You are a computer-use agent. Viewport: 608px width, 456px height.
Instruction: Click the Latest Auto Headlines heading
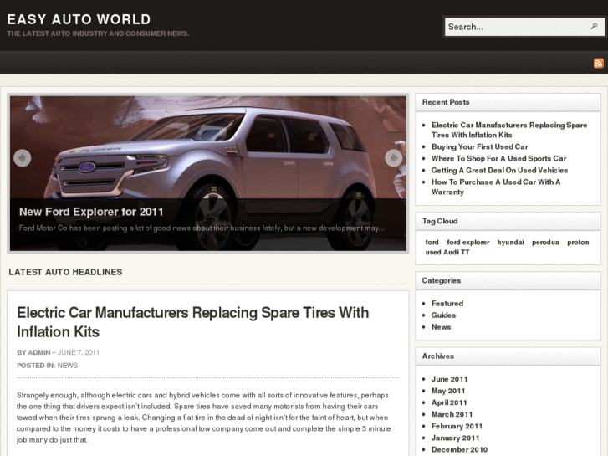coord(65,272)
